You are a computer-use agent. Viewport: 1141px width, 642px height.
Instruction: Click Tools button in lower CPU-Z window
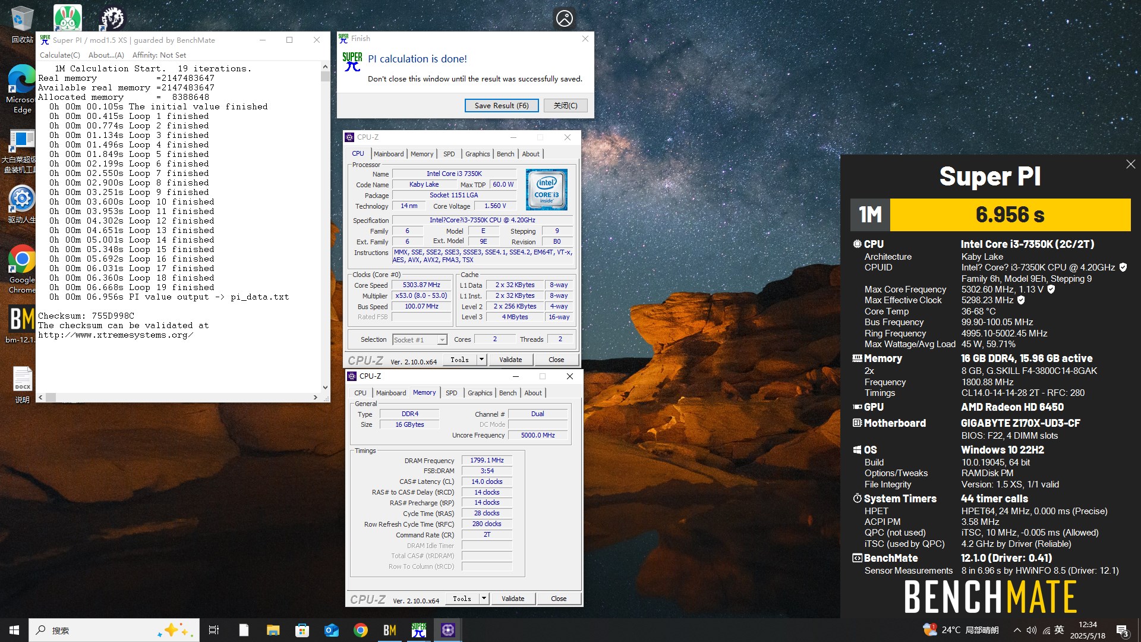click(x=462, y=599)
